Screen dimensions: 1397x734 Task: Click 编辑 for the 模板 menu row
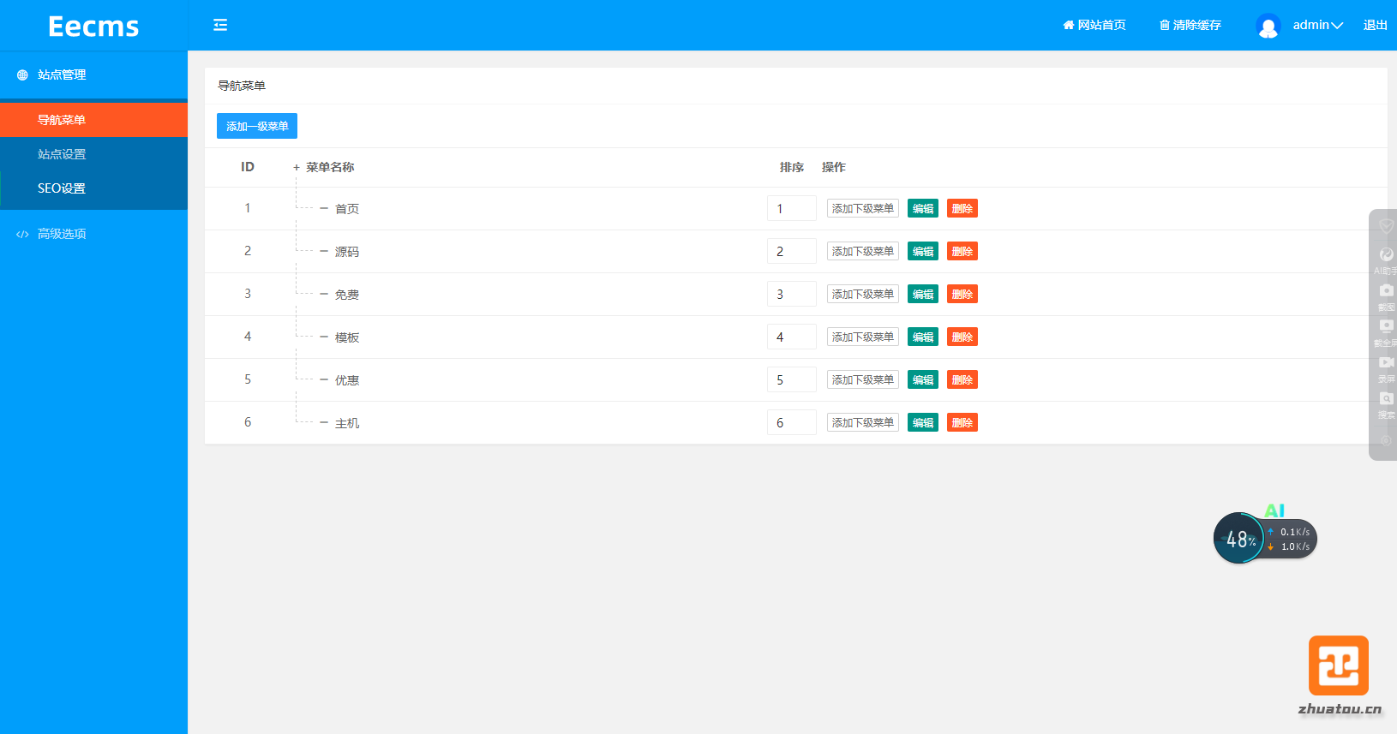tap(922, 337)
